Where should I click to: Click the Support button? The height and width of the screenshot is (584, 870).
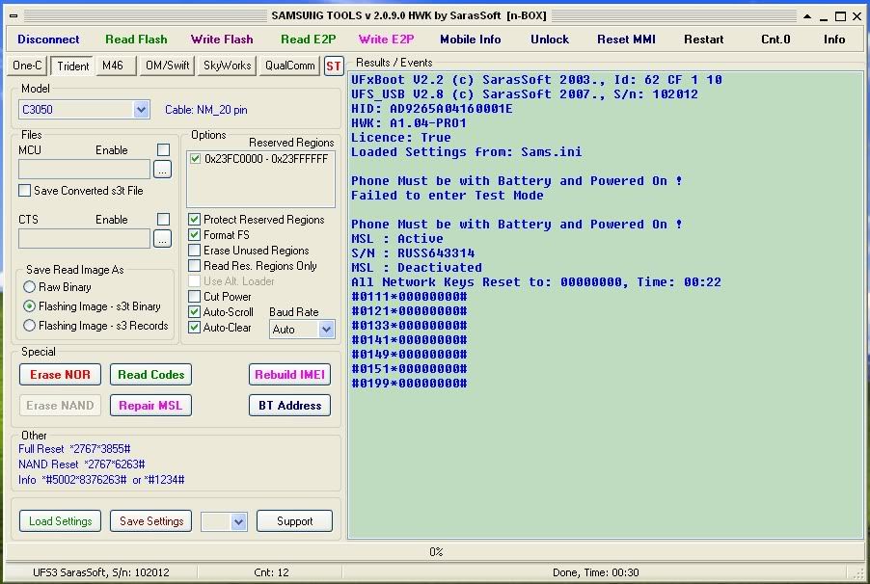click(x=294, y=521)
